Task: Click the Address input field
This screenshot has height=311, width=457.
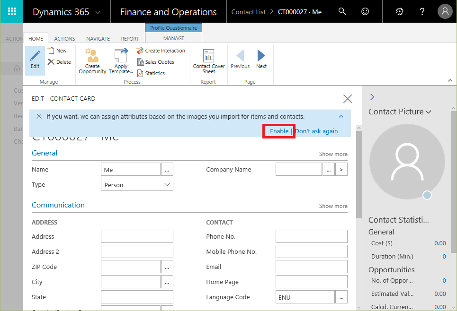Action: tap(137, 236)
